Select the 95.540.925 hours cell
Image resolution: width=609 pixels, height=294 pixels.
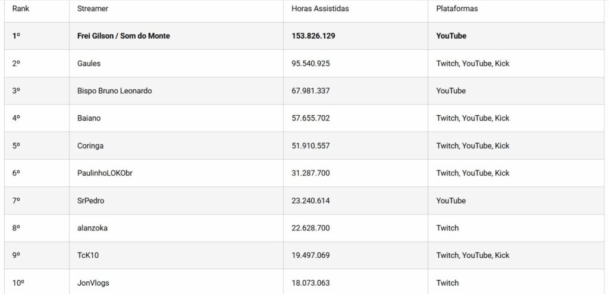point(310,64)
